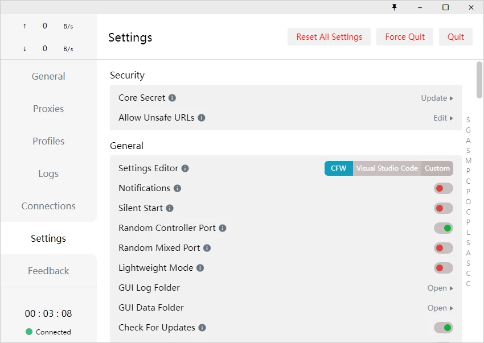Disable the Random Controller Port toggle
Viewport: 484px width, 343px height.
click(443, 228)
